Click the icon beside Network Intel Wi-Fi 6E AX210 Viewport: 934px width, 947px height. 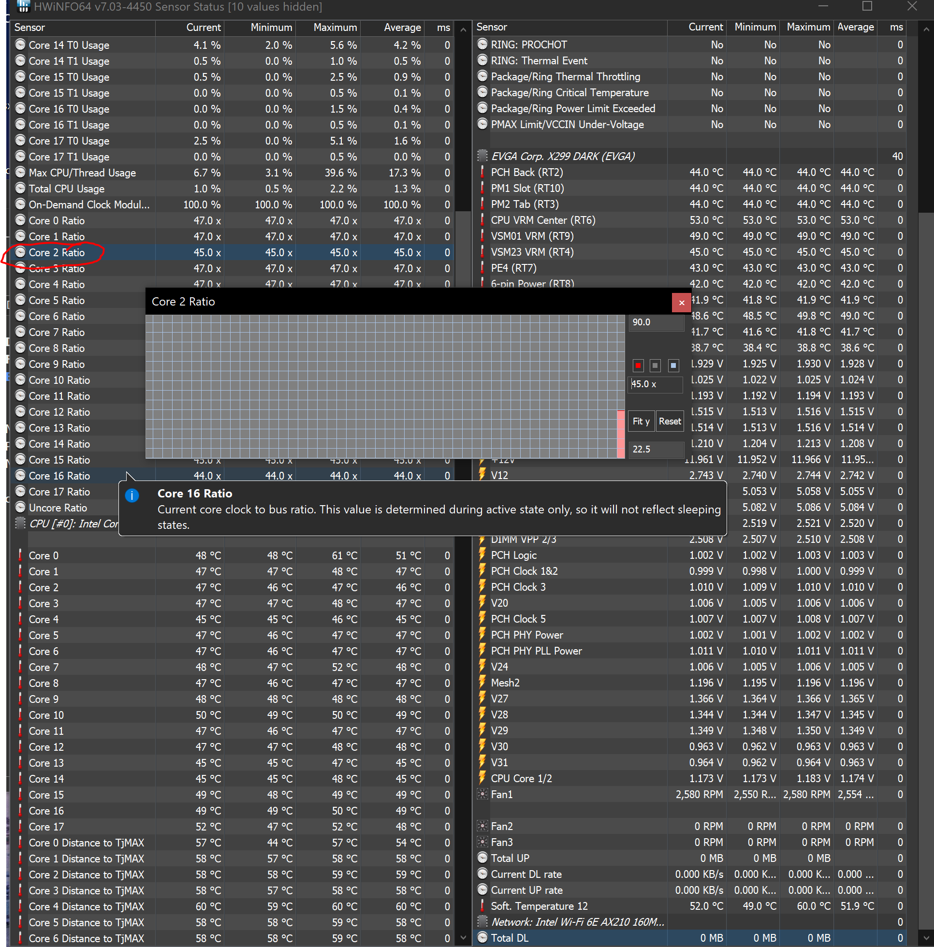point(482,921)
